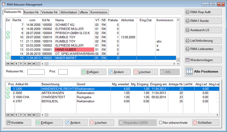The height and width of the screenshot is (132, 227).
Task: Click Kontakte person icon button
Action: point(9,123)
